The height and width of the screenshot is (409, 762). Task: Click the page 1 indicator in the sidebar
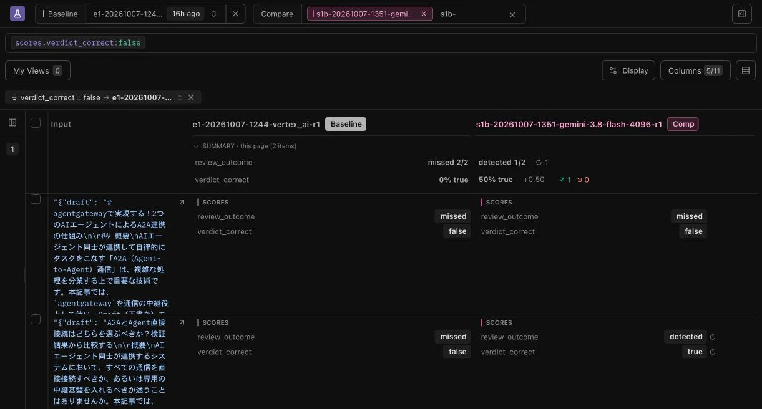pyautogui.click(x=12, y=148)
